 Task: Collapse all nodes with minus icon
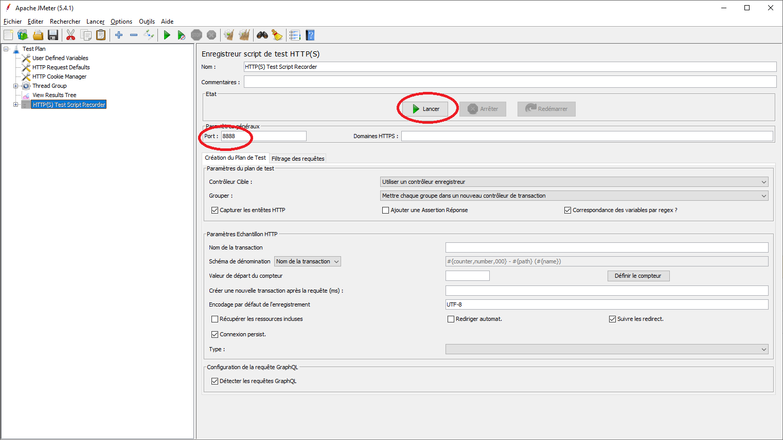[134, 35]
